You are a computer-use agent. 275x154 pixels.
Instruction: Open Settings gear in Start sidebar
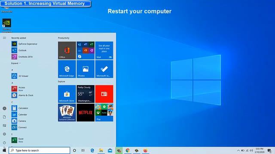tap(5, 134)
